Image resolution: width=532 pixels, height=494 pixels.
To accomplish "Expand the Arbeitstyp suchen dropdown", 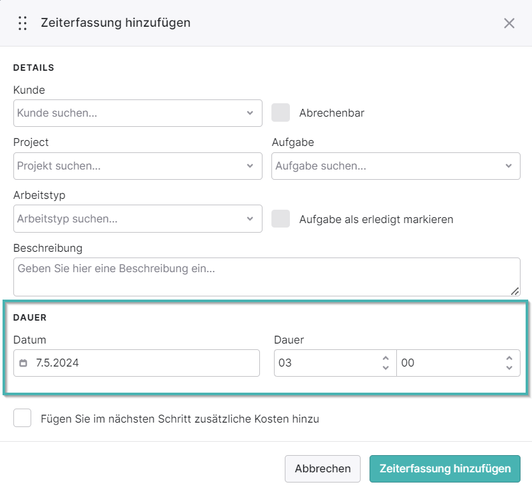I will tap(138, 219).
